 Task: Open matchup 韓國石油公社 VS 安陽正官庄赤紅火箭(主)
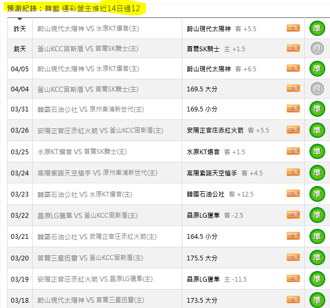[x=97, y=237]
